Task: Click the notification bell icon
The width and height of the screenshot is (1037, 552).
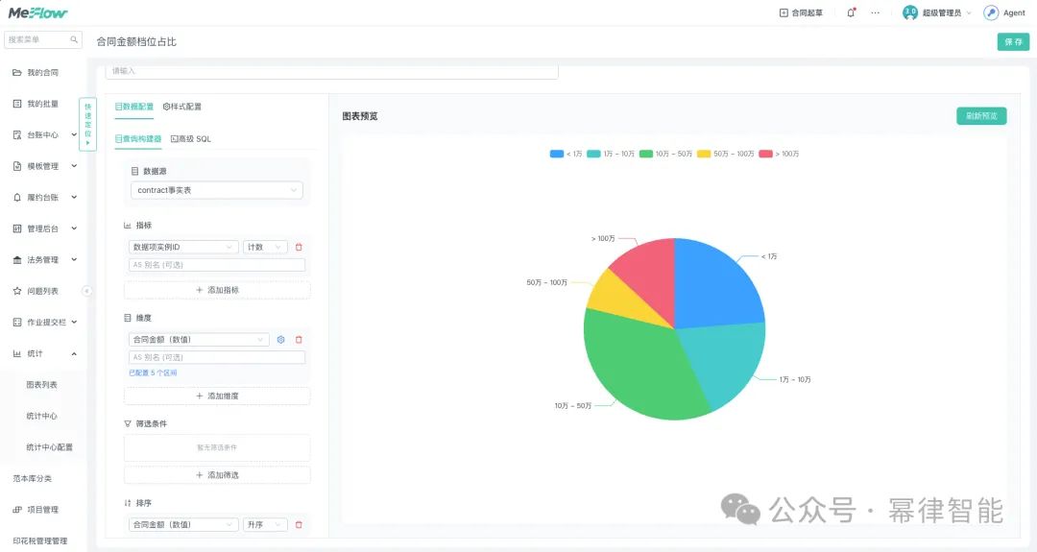Action: click(x=851, y=12)
